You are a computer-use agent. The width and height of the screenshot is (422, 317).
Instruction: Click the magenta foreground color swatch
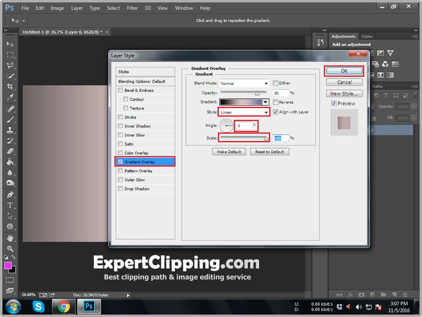point(8,265)
